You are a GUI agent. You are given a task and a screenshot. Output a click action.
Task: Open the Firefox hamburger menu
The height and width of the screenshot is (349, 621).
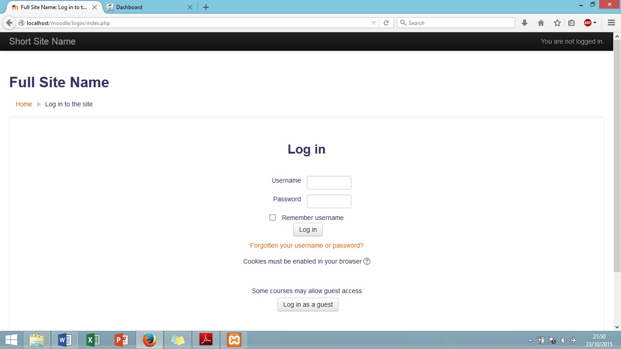[611, 23]
